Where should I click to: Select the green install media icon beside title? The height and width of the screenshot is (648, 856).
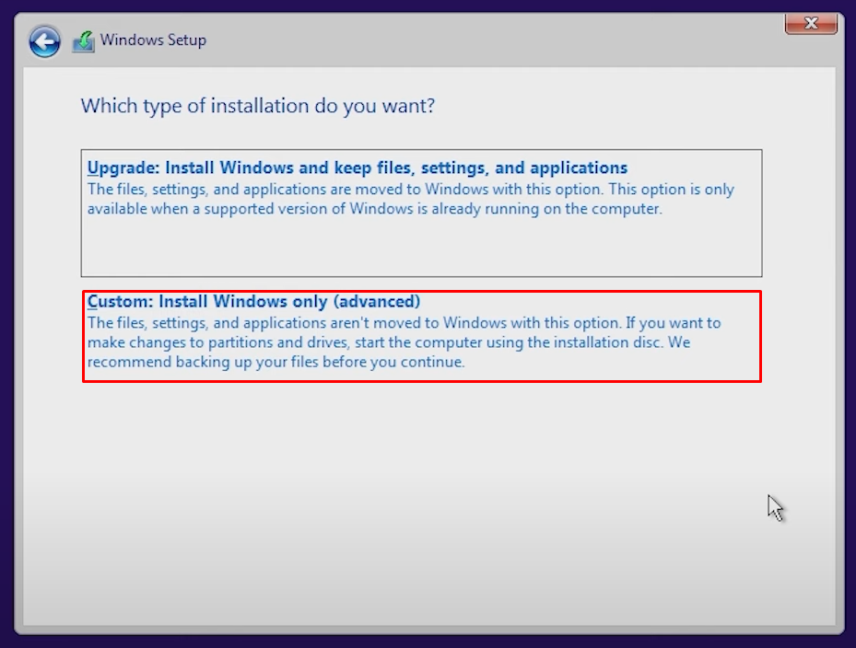tap(82, 40)
